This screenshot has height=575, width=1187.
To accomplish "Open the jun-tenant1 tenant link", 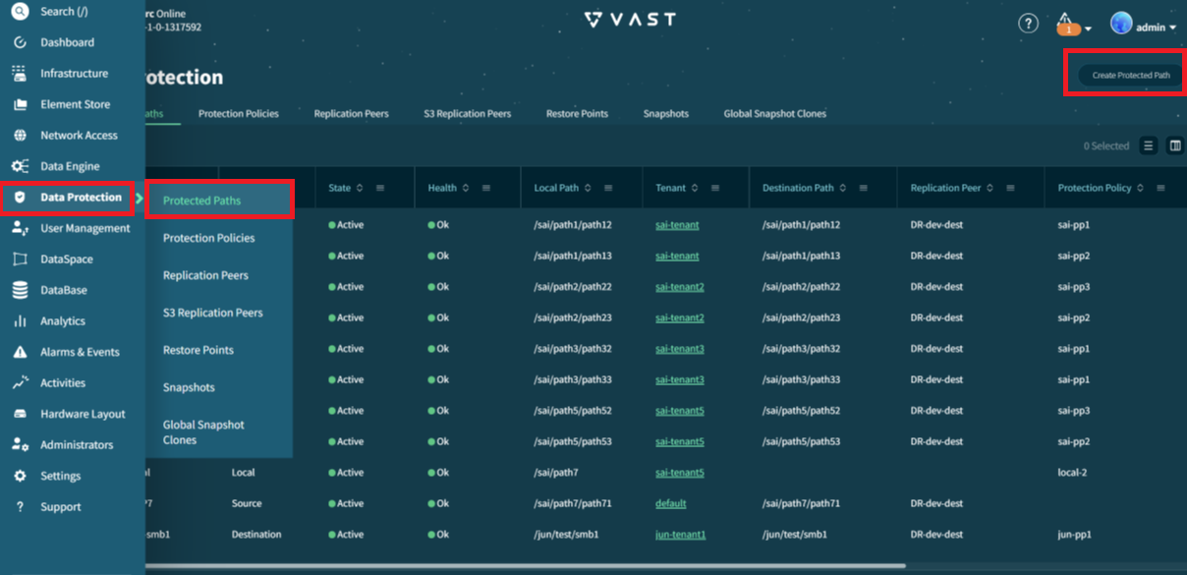I will click(x=681, y=535).
